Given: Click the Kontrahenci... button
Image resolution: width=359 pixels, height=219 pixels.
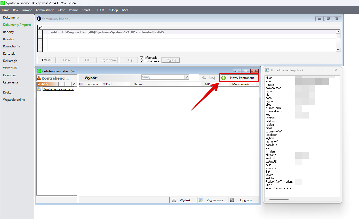Looking at the screenshot, I should tap(57, 78).
